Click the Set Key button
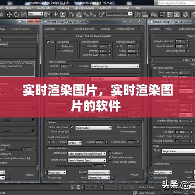The height and width of the screenshot is (195, 195). [x=177, y=192]
